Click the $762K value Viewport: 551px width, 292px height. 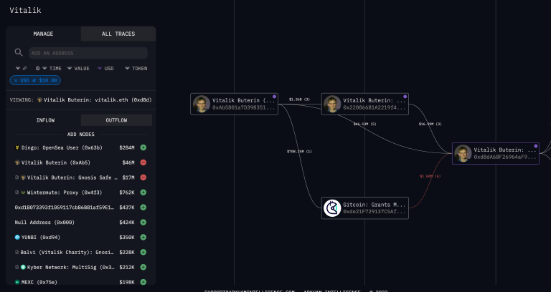coord(127,193)
